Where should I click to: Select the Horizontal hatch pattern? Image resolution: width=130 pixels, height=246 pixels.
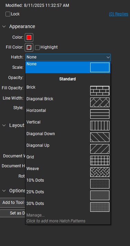68,114
